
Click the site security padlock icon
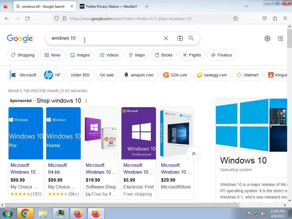(64, 19)
